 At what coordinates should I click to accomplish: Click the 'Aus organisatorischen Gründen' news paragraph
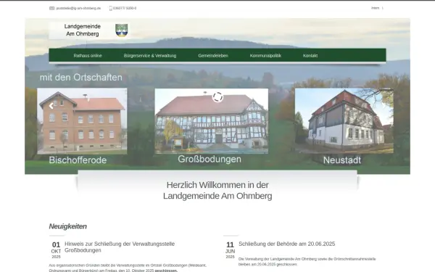point(128,268)
